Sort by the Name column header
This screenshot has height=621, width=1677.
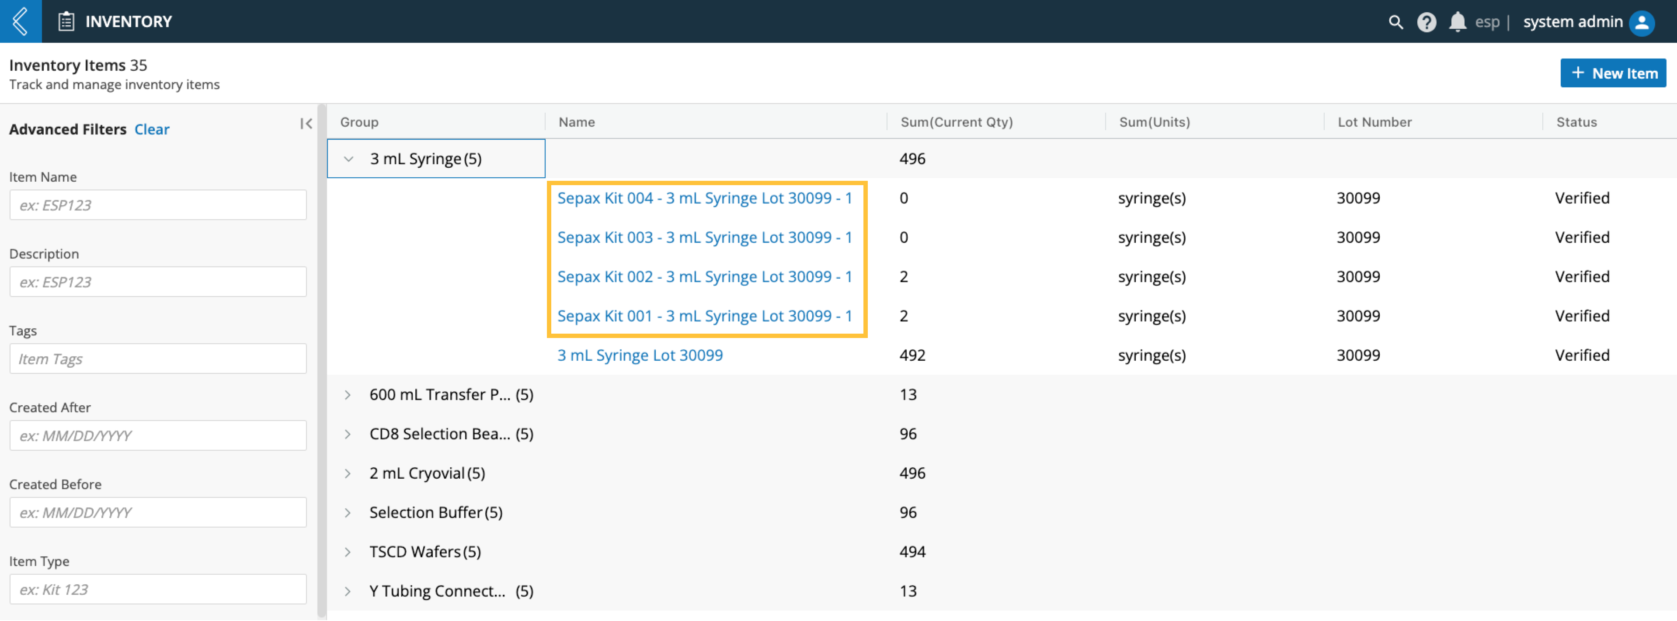(x=576, y=121)
